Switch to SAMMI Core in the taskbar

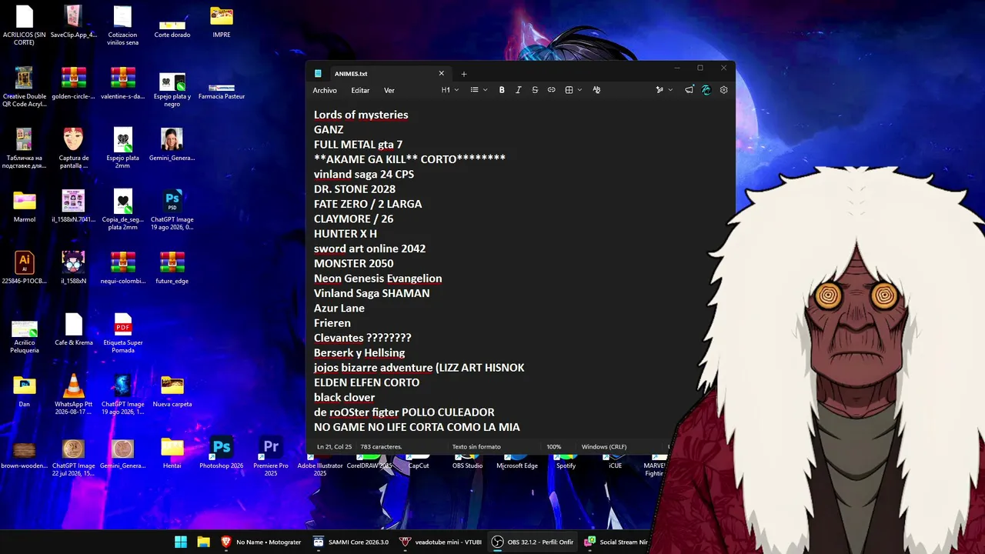pos(351,542)
